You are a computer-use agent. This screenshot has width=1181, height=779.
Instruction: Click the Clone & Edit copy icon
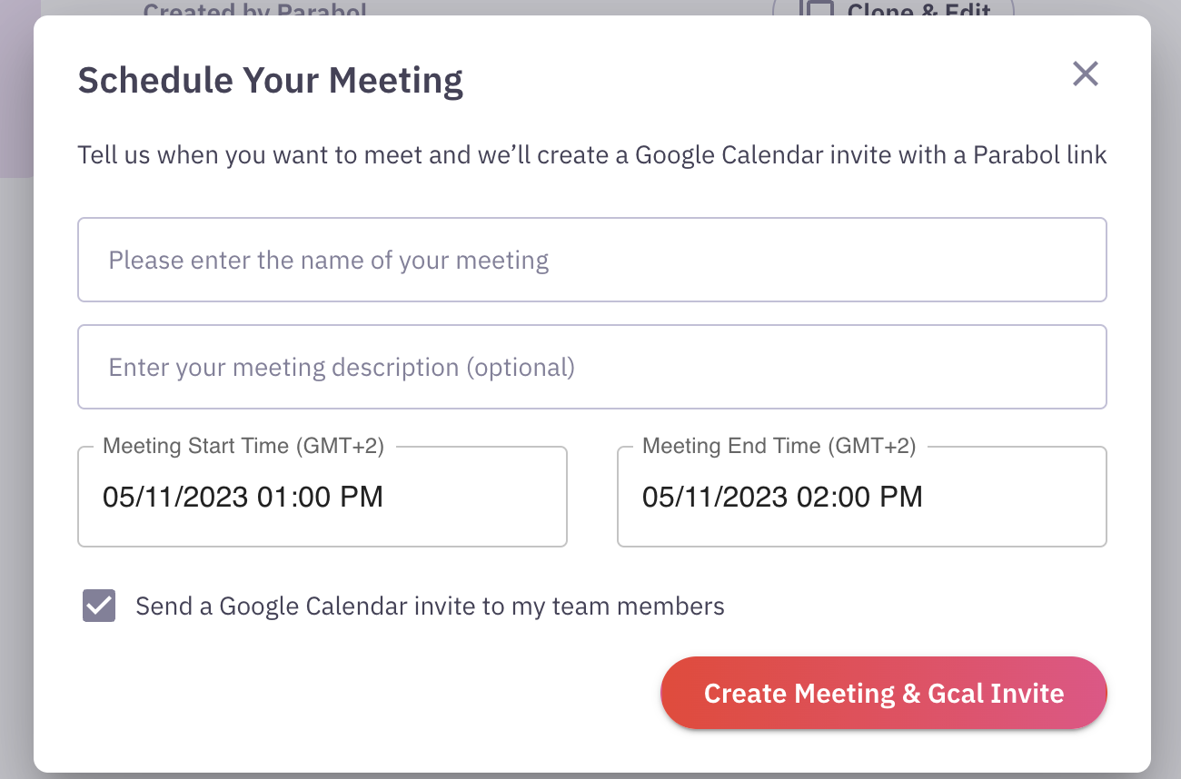815,10
